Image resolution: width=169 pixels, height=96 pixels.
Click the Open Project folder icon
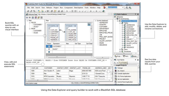(x=55, y=11)
